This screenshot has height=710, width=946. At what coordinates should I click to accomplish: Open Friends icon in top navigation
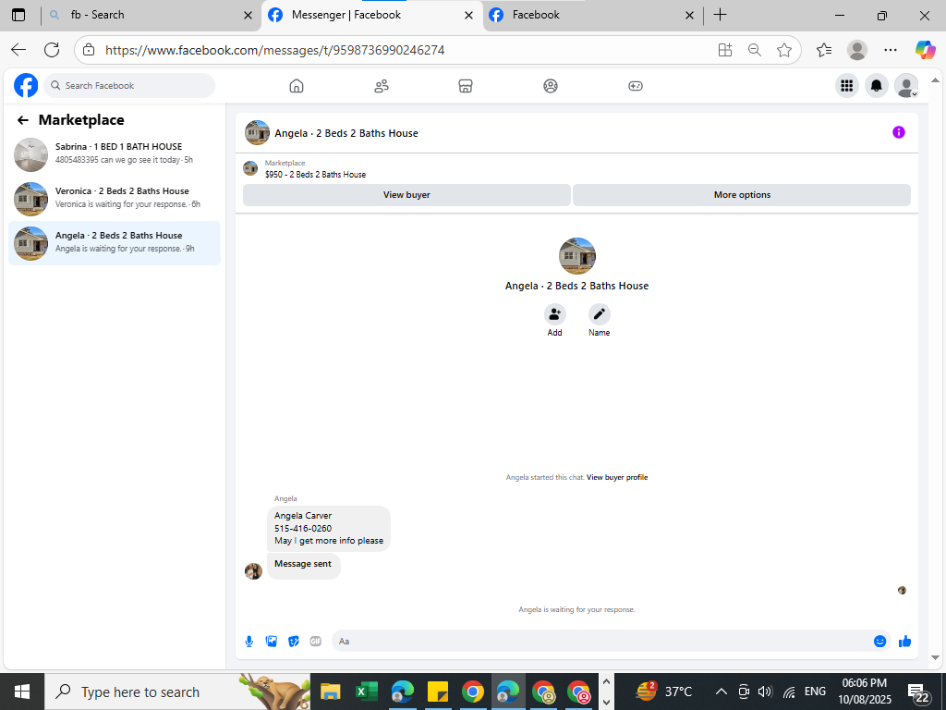point(382,86)
